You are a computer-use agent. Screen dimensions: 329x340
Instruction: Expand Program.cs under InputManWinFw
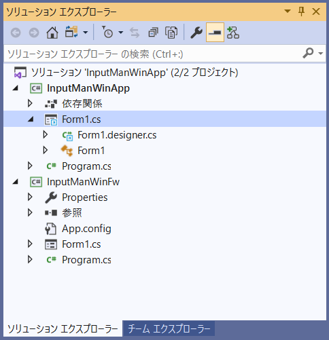30,259
